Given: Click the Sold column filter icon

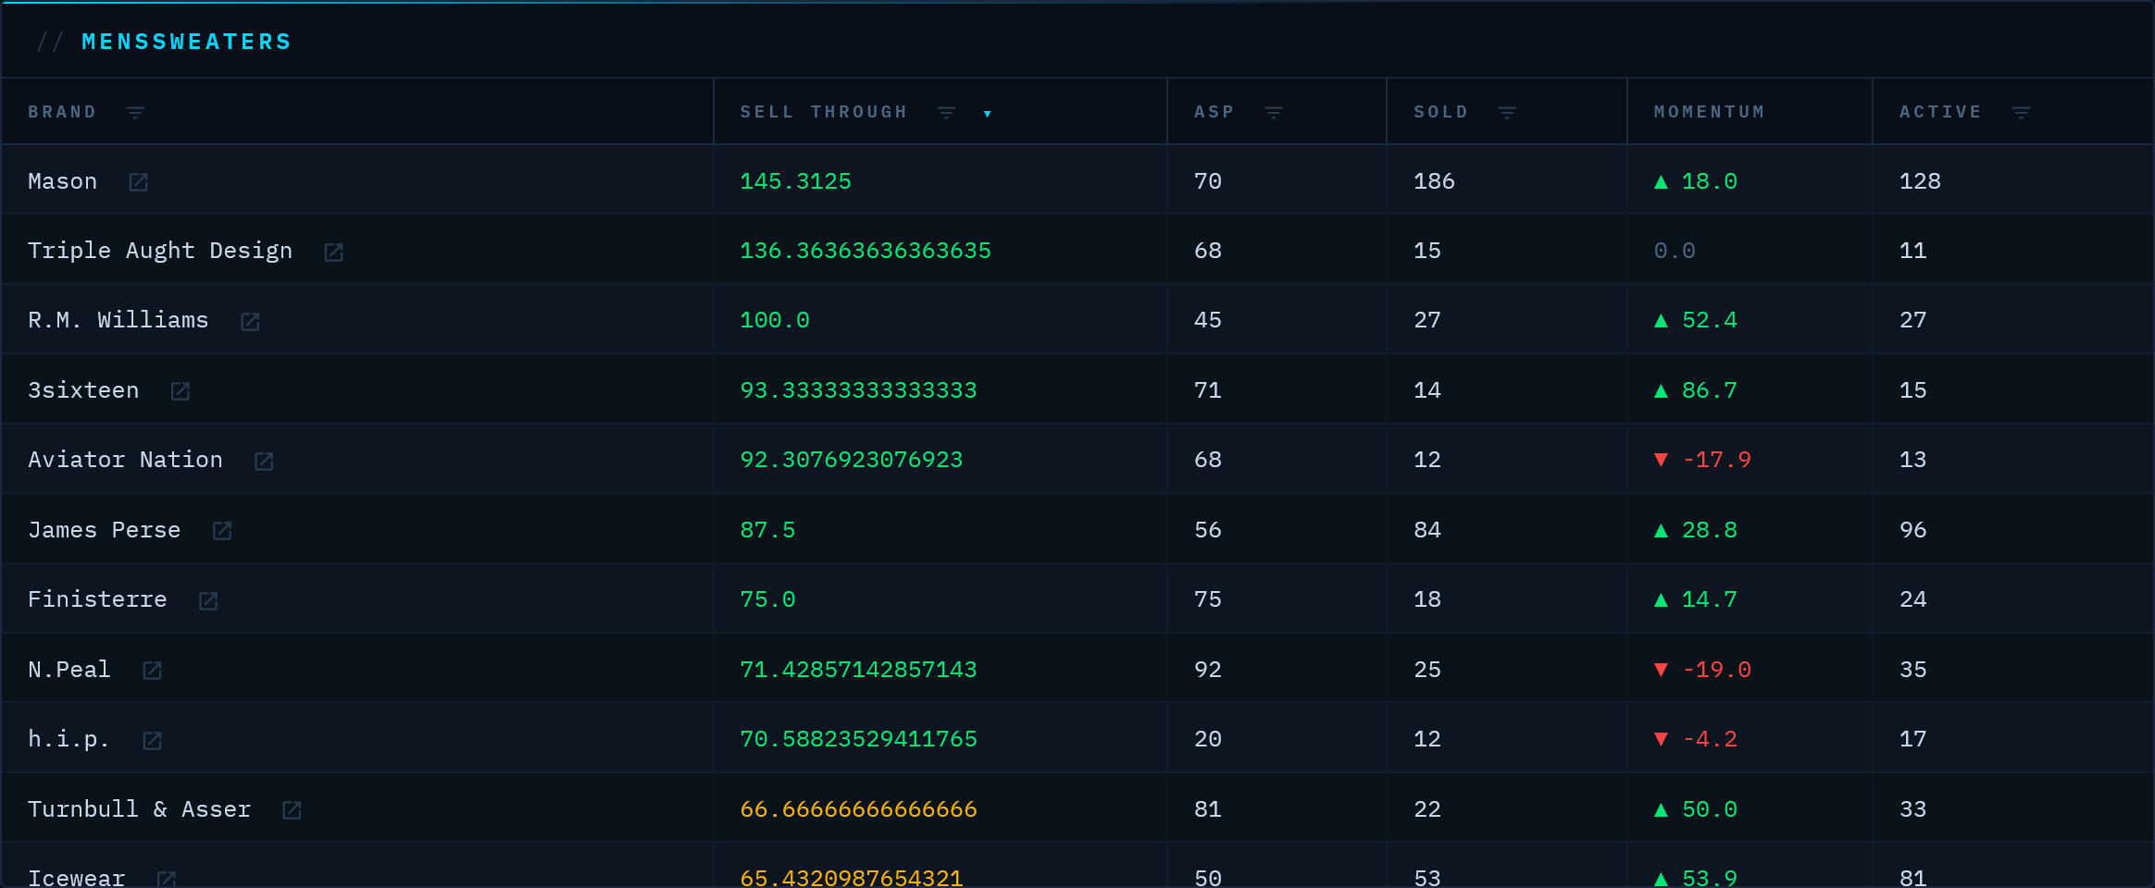Looking at the screenshot, I should point(1507,113).
